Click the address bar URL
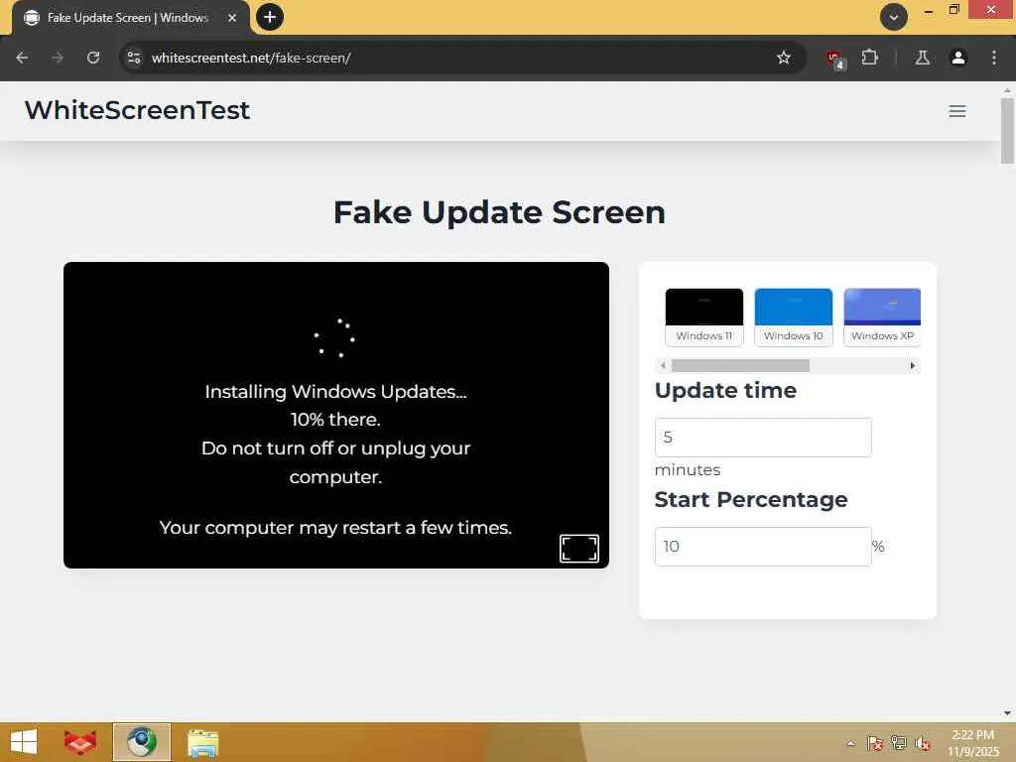The width and height of the screenshot is (1016, 762). [x=251, y=58]
